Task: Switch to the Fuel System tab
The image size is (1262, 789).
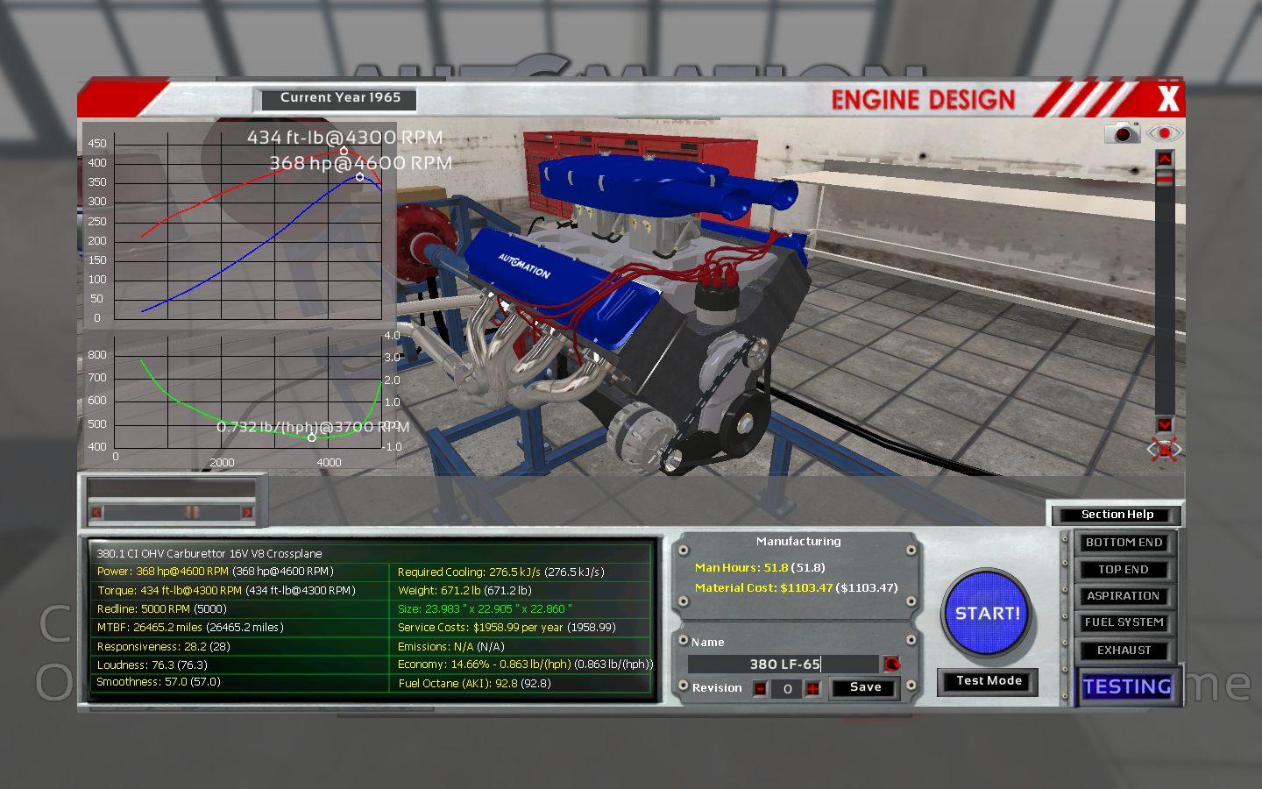Action: pos(1124,622)
